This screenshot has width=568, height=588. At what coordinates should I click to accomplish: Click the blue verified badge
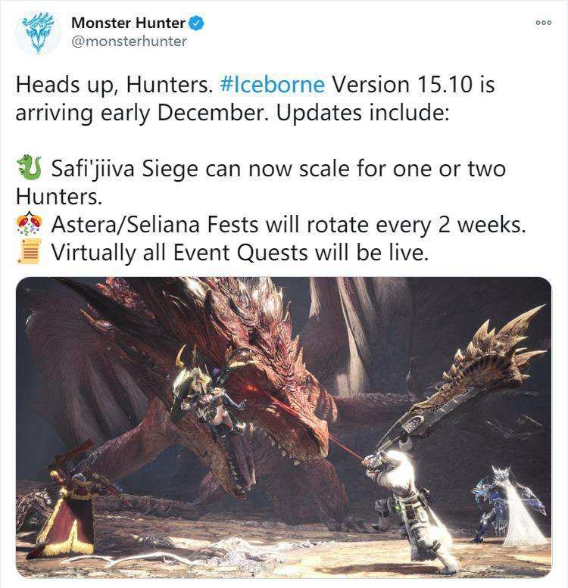pyautogui.click(x=197, y=23)
